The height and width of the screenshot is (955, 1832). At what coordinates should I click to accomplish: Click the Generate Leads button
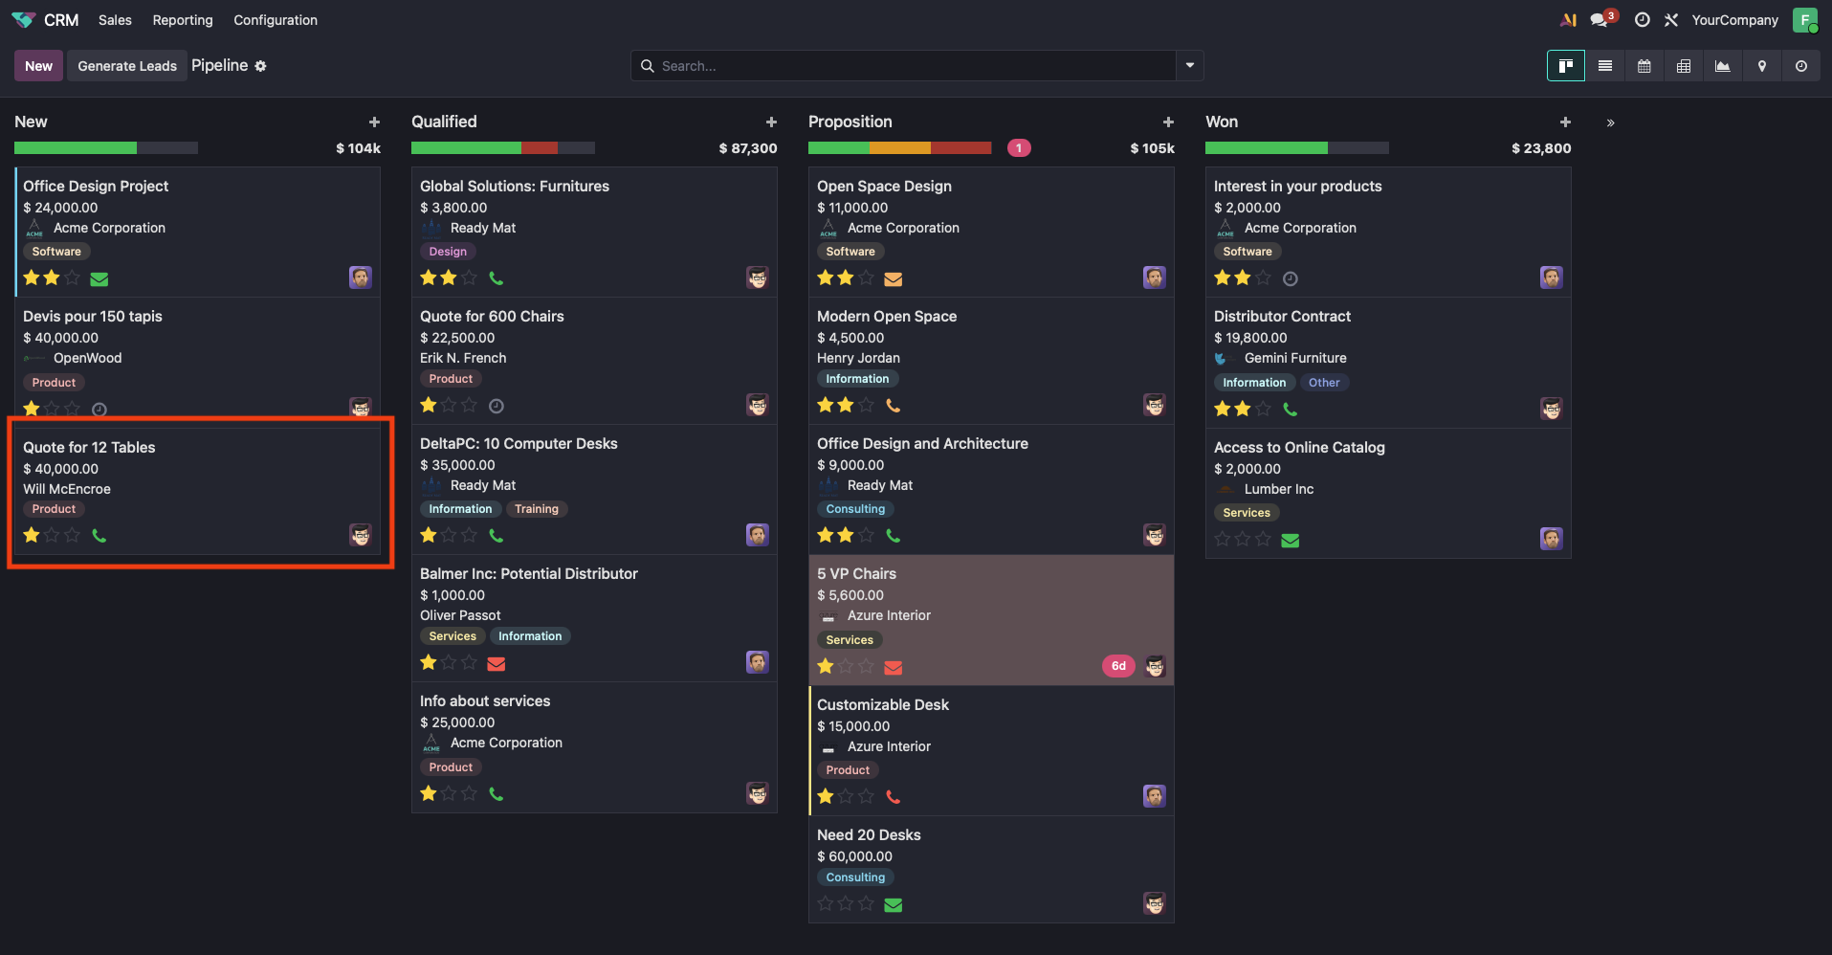[x=127, y=66]
